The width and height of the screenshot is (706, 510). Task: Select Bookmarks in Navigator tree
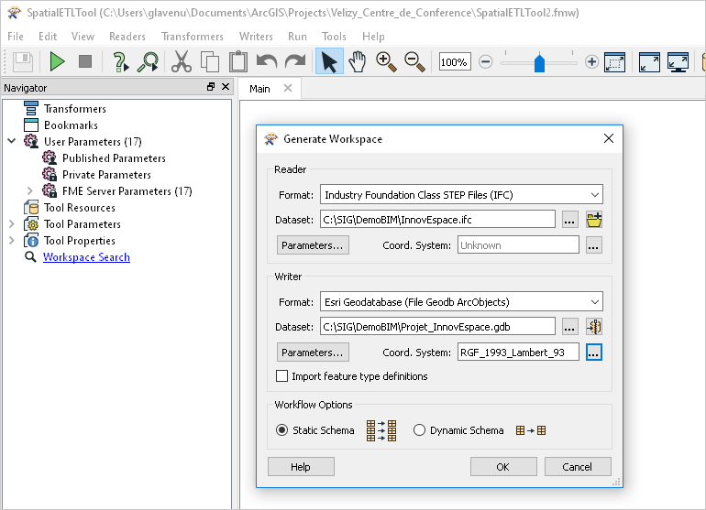pos(71,125)
